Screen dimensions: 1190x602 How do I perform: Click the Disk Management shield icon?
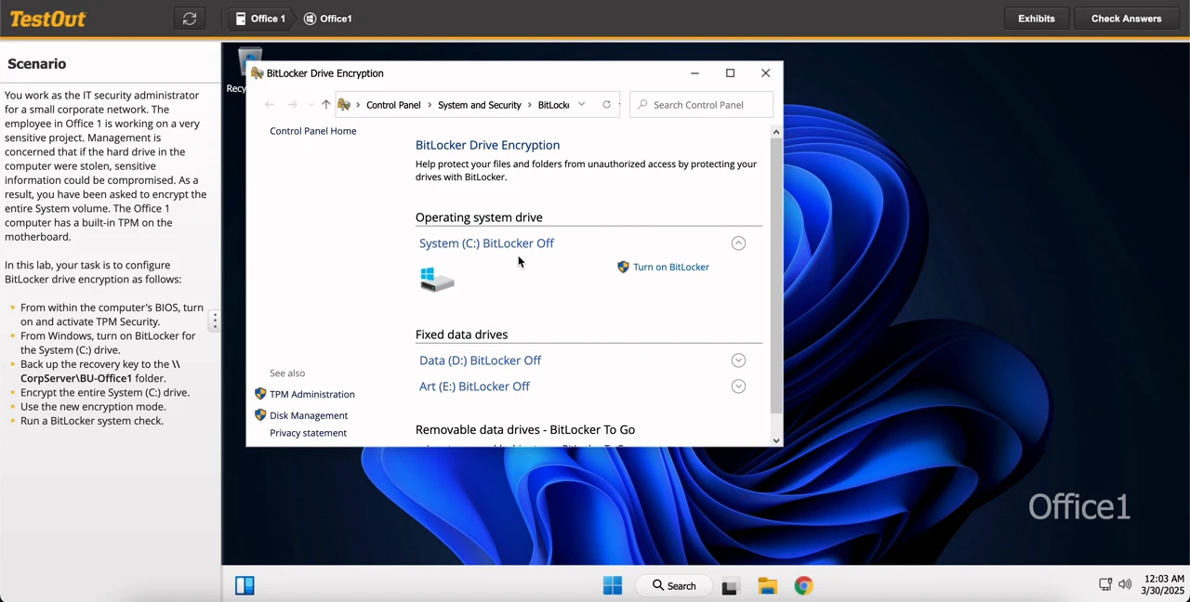pos(260,415)
